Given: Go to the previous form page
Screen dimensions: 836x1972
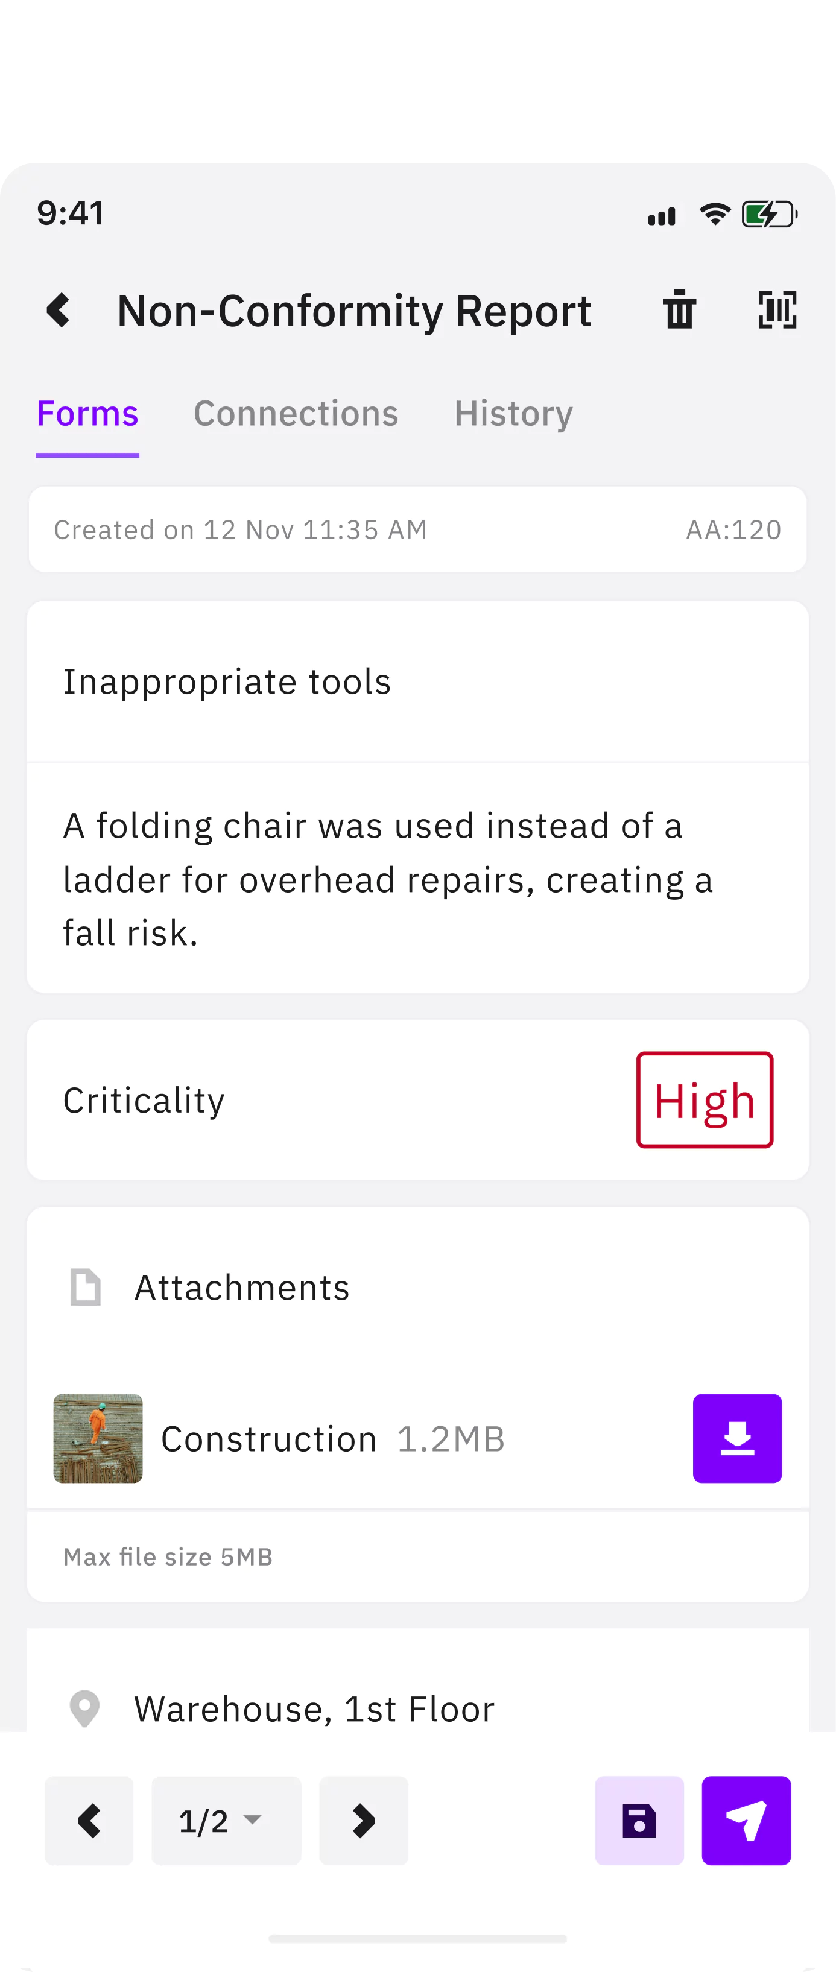Looking at the screenshot, I should point(89,1821).
